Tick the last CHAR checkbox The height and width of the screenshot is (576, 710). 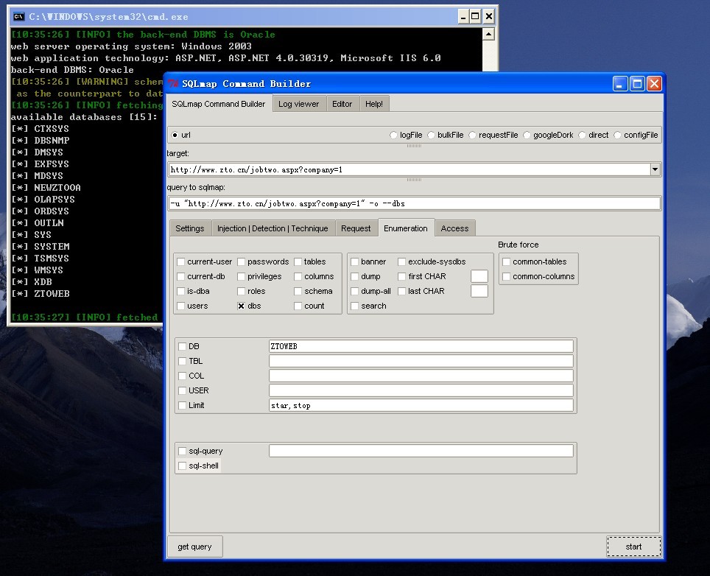click(x=402, y=291)
